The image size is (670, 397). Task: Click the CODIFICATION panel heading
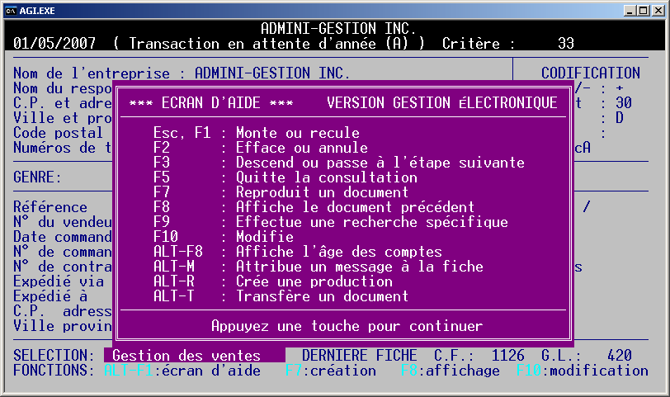pos(590,73)
